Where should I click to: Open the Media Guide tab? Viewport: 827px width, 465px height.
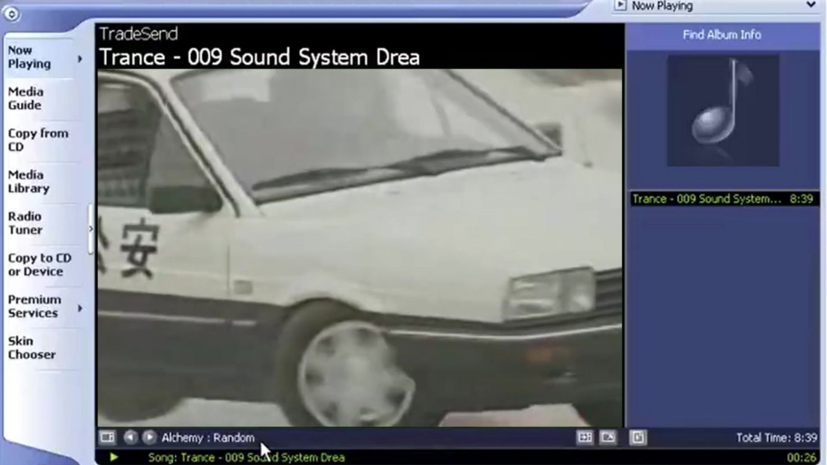[x=25, y=98]
